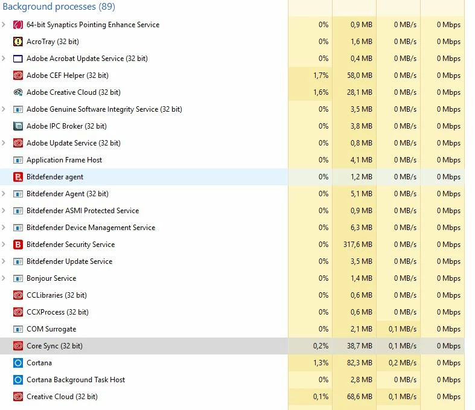475x410 pixels.
Task: Select the Core Sync (32 bit) name
Action: pyautogui.click(x=54, y=346)
